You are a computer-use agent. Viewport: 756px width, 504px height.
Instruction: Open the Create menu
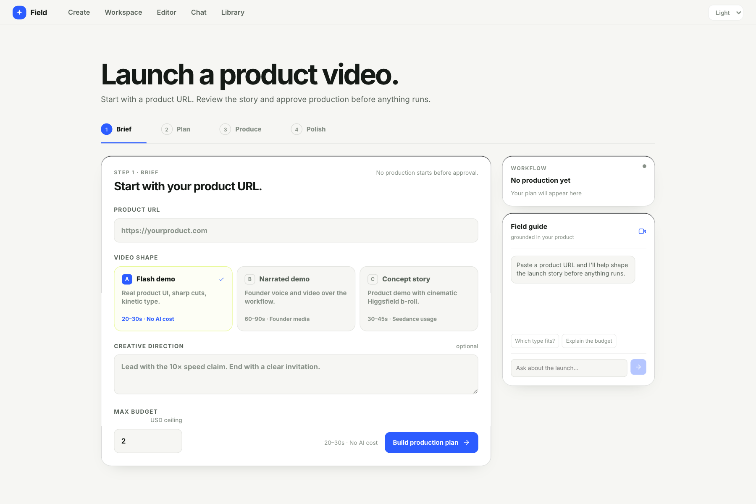(x=79, y=13)
